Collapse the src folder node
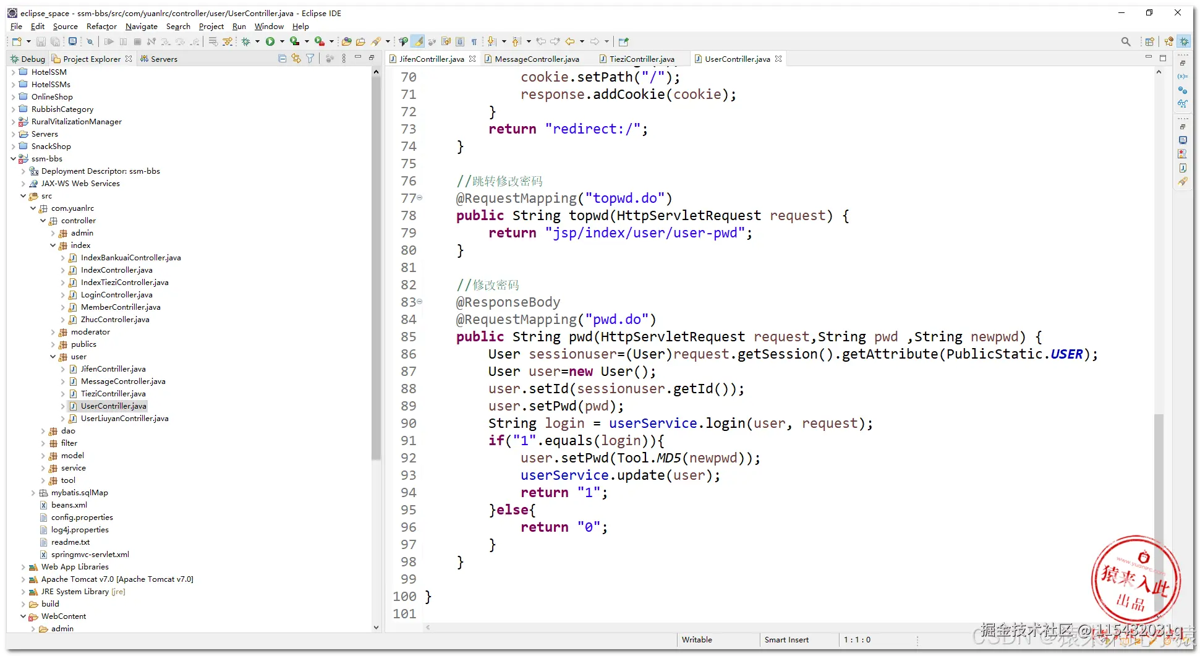 pyautogui.click(x=23, y=196)
